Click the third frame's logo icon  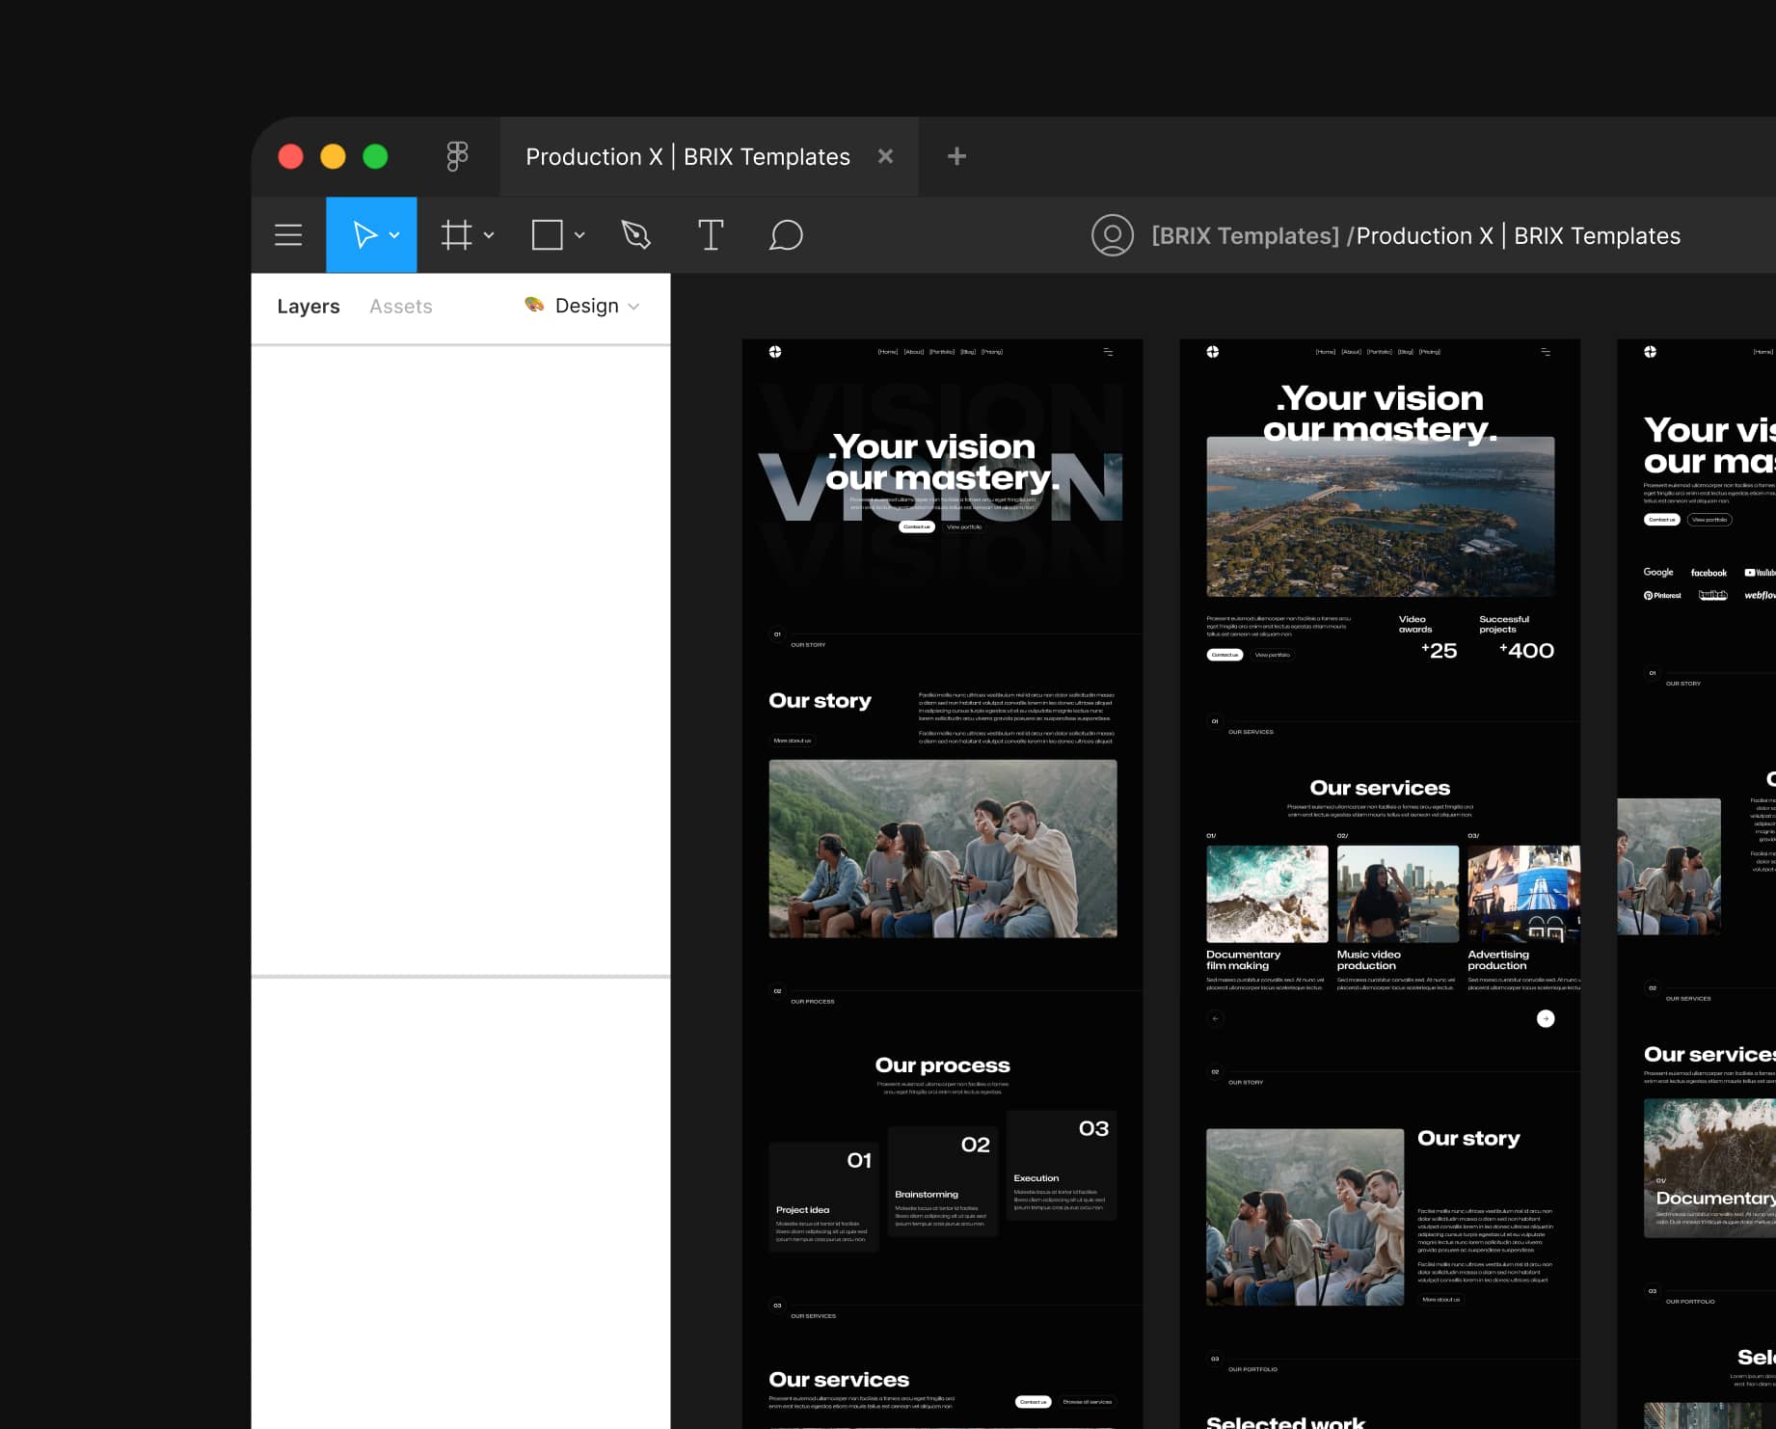[x=1651, y=352]
